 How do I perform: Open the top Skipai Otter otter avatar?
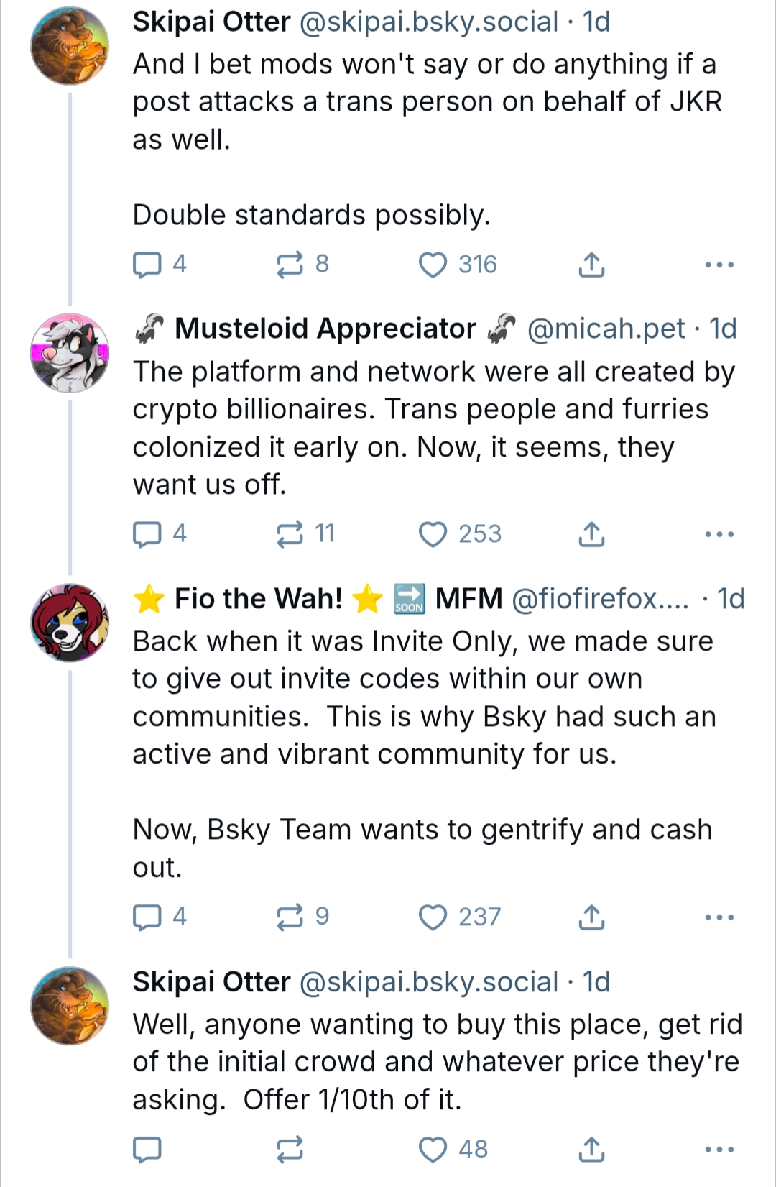tap(70, 46)
